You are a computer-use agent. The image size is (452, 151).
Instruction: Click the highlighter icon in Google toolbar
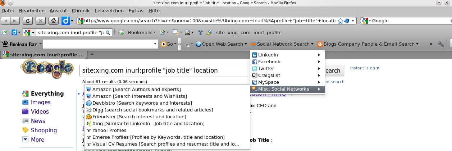coord(209,32)
